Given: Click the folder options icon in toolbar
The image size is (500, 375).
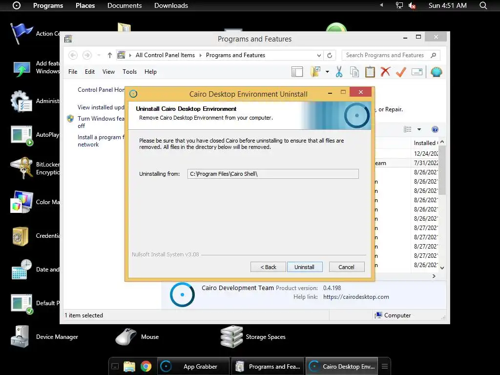Looking at the screenshot, I should (x=315, y=72).
